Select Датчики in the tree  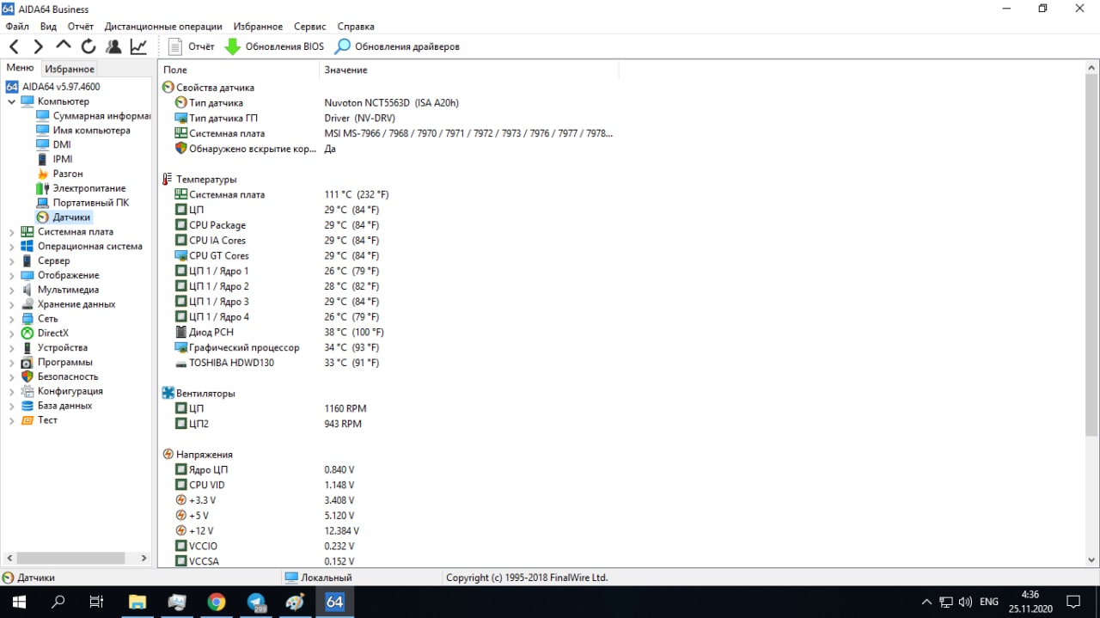coord(64,217)
